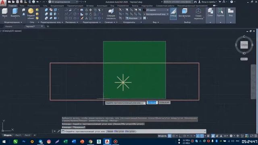The image size is (258, 145).
Task: Click the customization hamburger icon in status bar
Action: tap(256, 136)
